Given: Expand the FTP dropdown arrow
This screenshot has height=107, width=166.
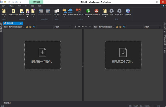Looking at the screenshot, I should click(65, 17).
